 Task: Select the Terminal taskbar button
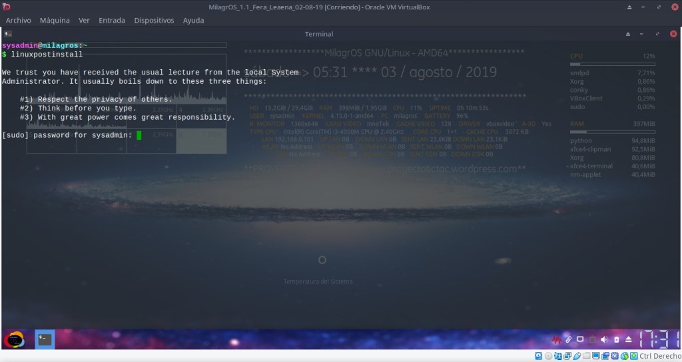coord(45,339)
